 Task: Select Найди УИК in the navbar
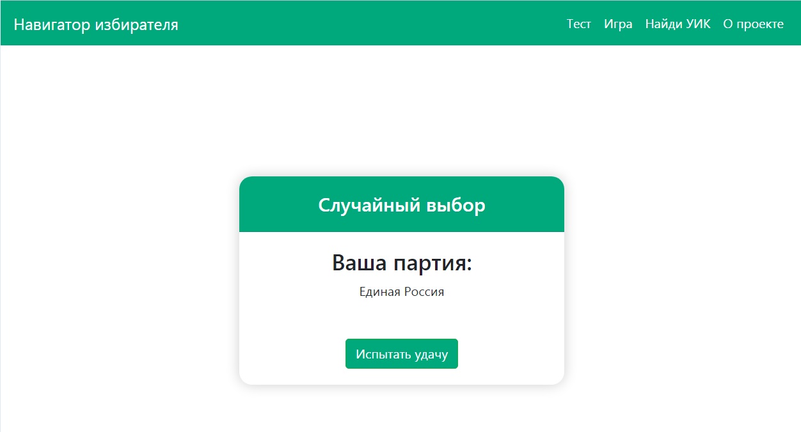tap(678, 24)
